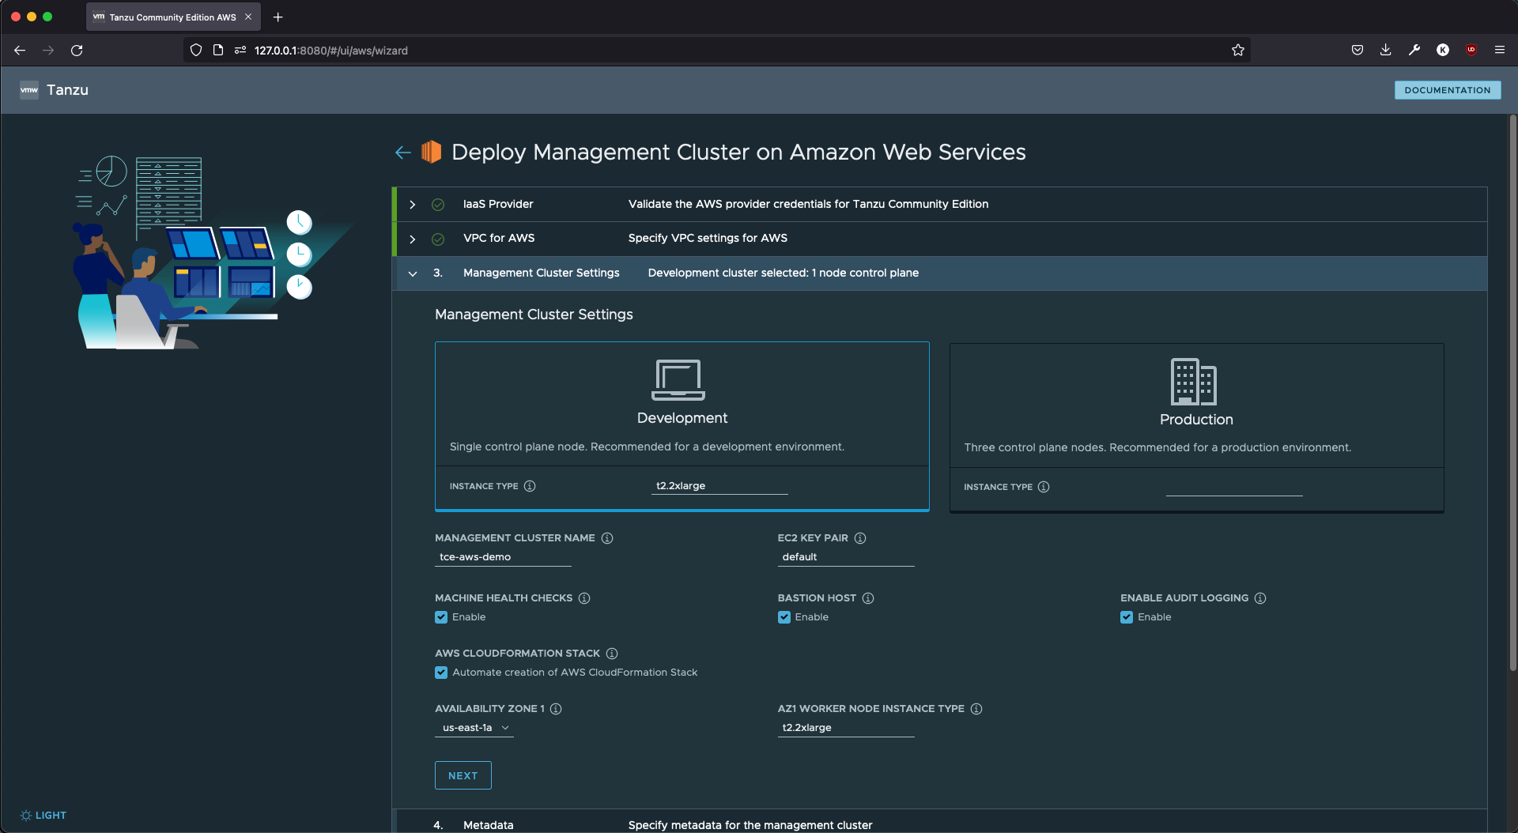Click the K profile extension icon
Viewport: 1518px width, 833px height.
[x=1443, y=50]
